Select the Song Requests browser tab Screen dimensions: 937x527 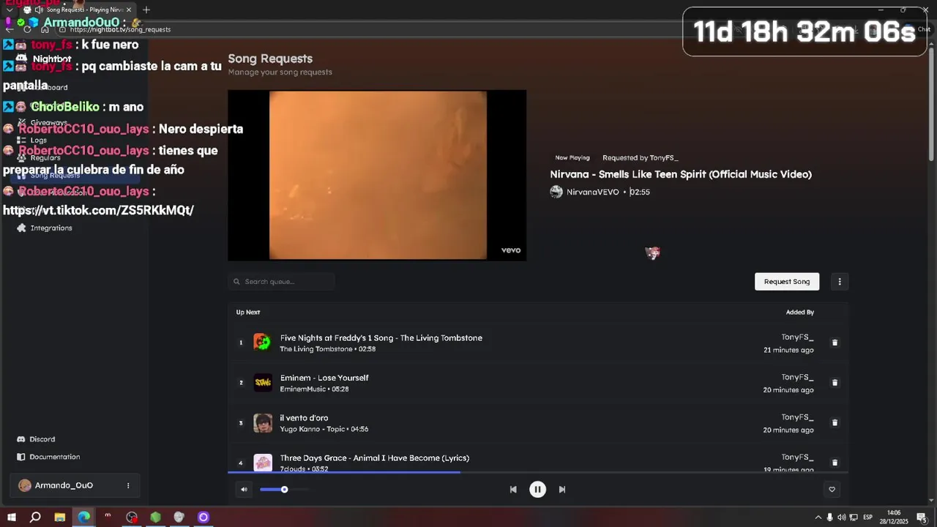coord(77,10)
